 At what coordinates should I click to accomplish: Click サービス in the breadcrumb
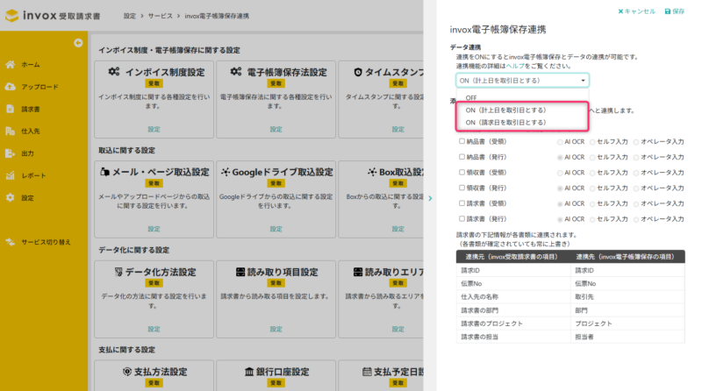pyautogui.click(x=160, y=16)
